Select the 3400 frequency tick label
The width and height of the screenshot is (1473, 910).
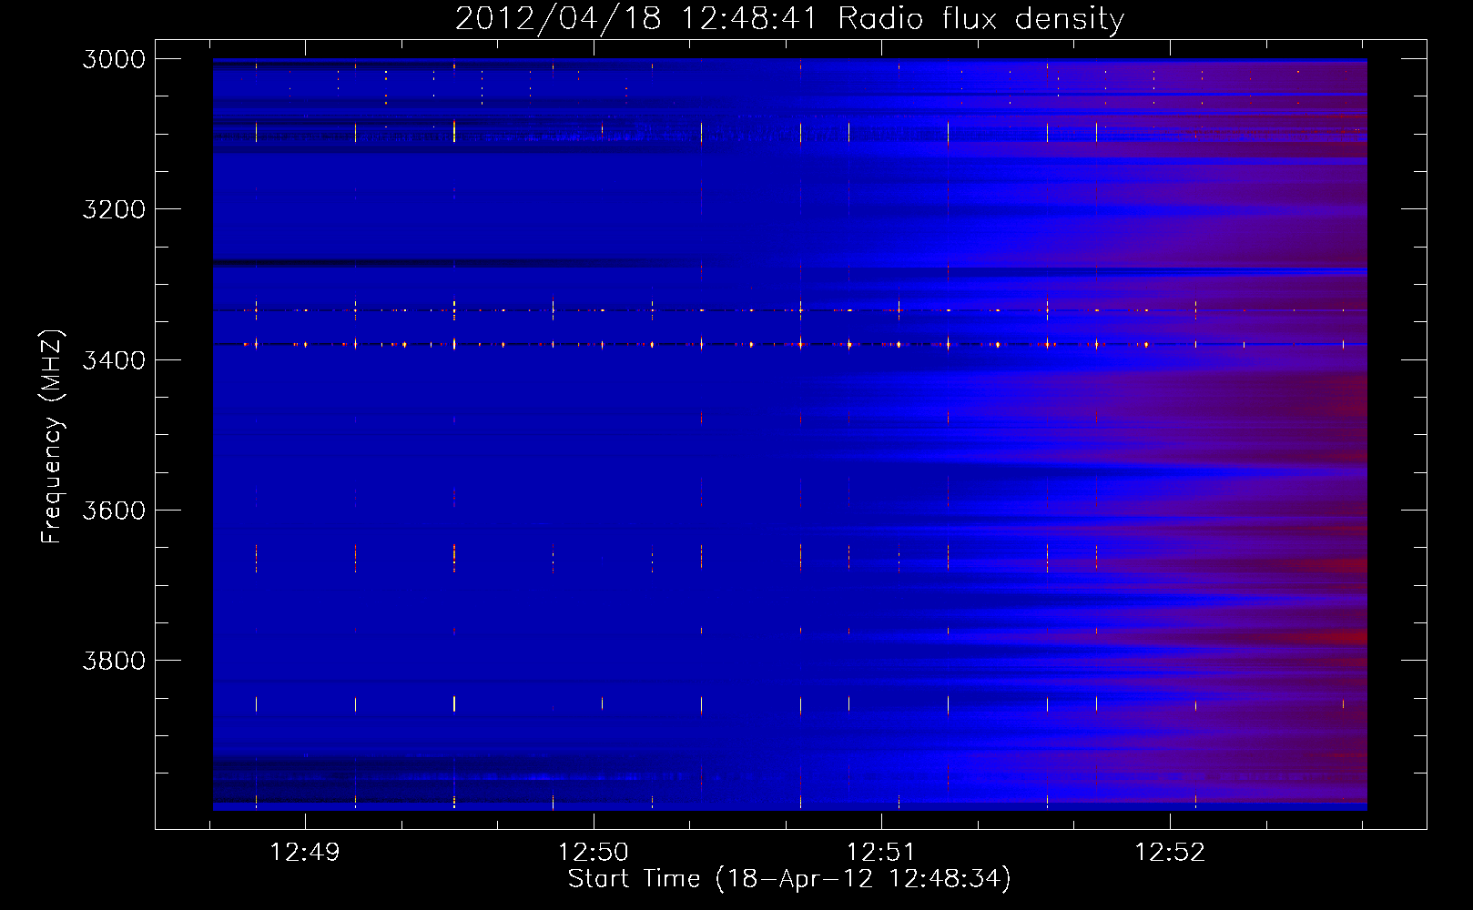pyautogui.click(x=114, y=360)
